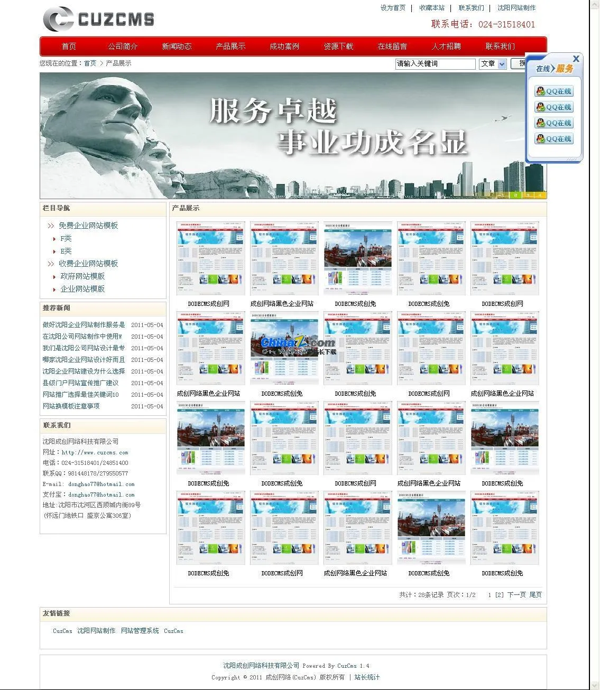Click the CUZCMS logo
600x690 pixels.
point(99,19)
